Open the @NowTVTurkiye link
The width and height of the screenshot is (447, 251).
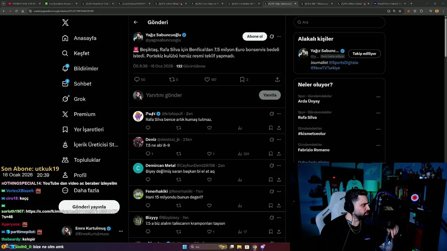tap(325, 68)
